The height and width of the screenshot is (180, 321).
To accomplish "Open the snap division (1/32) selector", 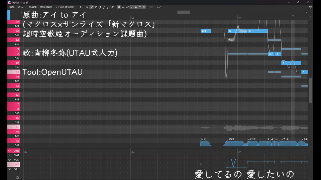I will click(x=150, y=7).
